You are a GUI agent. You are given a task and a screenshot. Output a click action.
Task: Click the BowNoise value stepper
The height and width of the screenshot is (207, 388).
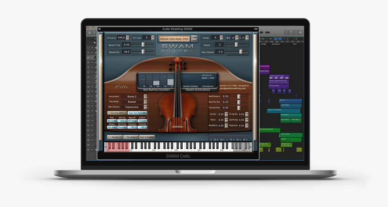(226, 126)
